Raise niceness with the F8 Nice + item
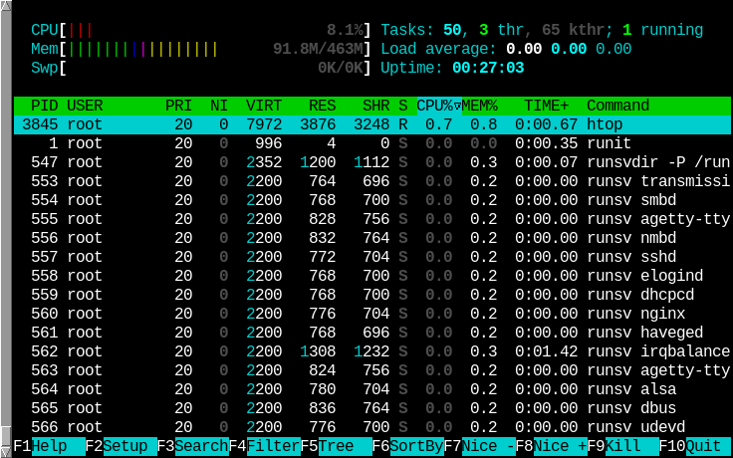 pos(552,446)
